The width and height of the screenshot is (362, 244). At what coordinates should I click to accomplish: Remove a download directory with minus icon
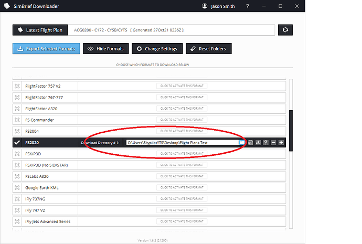click(x=273, y=142)
